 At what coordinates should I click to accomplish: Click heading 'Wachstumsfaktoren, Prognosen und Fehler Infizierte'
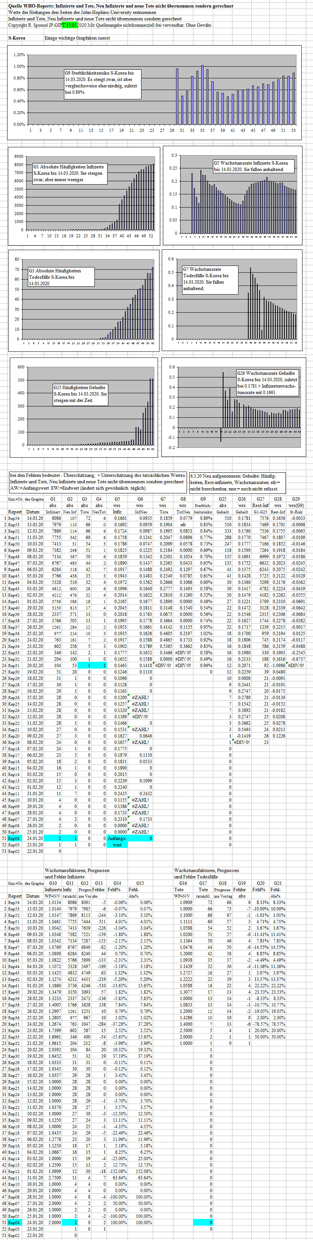coord(77,873)
